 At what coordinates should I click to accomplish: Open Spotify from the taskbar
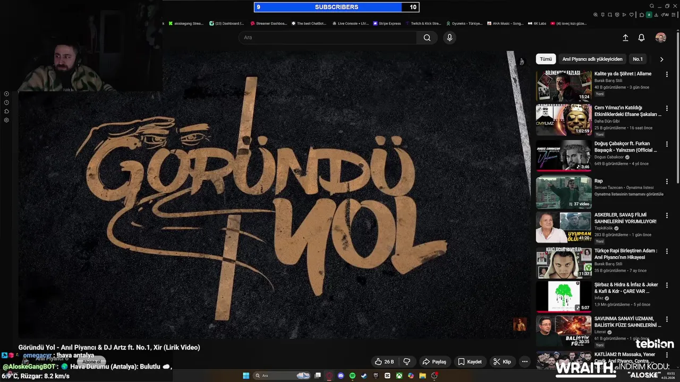[352, 376]
